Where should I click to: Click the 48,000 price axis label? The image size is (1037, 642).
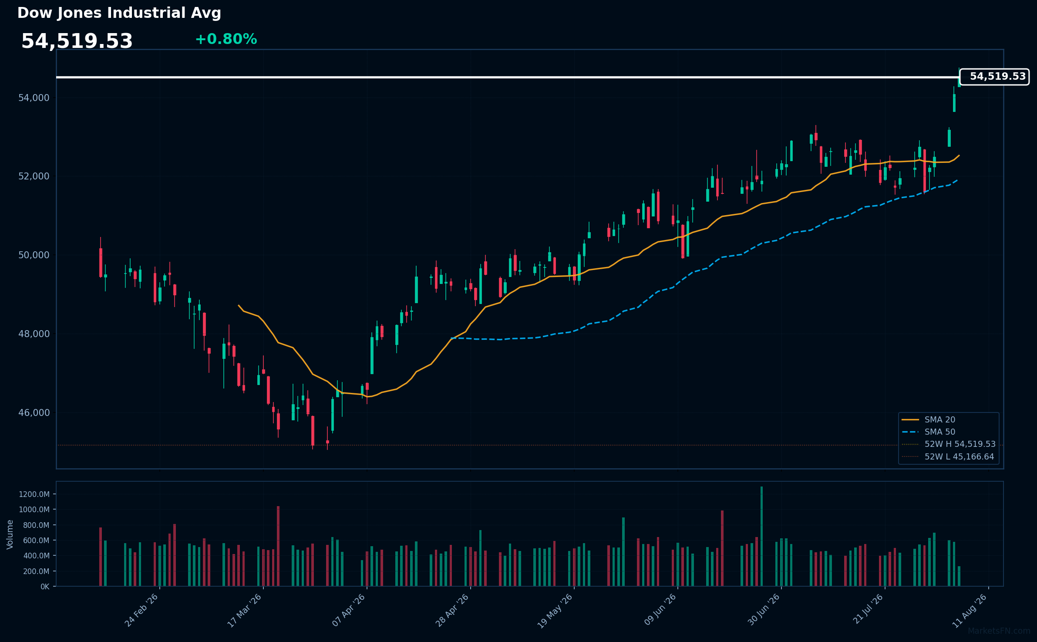(x=34, y=334)
